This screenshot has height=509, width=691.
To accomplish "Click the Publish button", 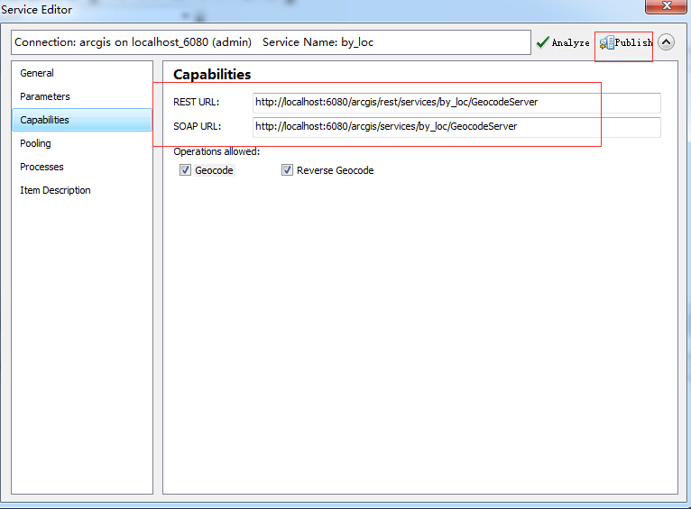I will click(626, 42).
